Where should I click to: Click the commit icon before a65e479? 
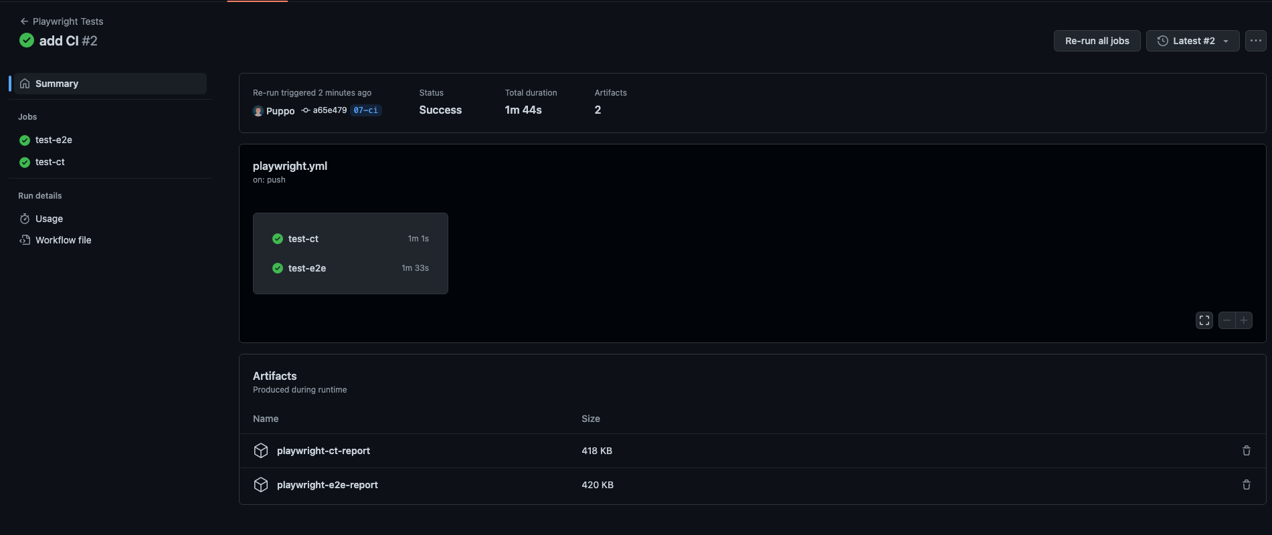click(306, 110)
